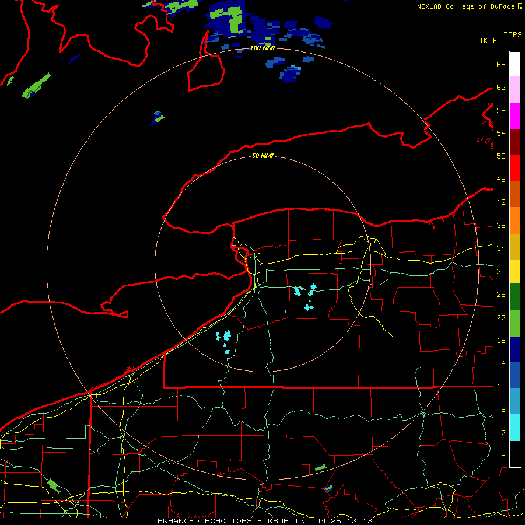Click the legend value 38

click(501, 225)
